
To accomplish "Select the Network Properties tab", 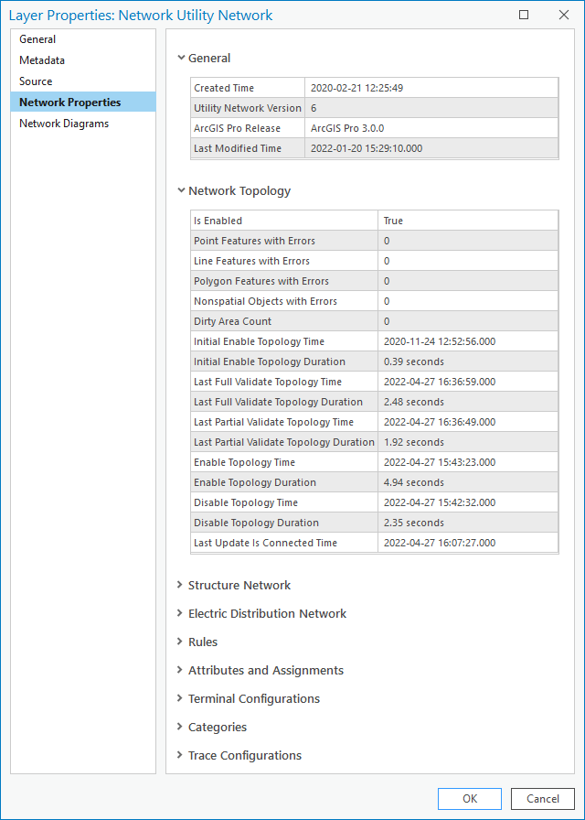I will click(x=70, y=102).
